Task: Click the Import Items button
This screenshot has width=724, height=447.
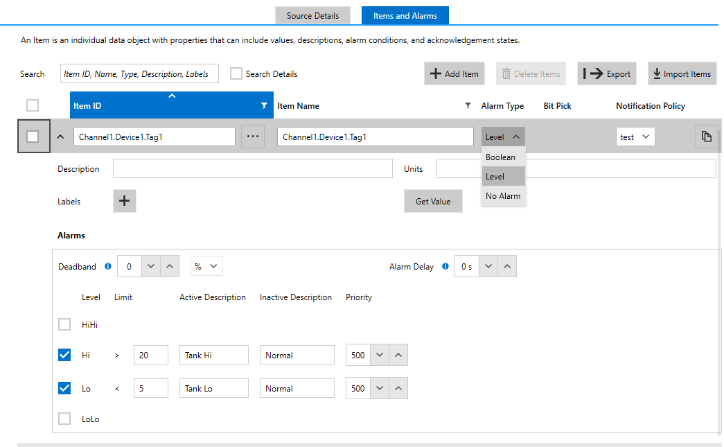Action: (x=682, y=74)
